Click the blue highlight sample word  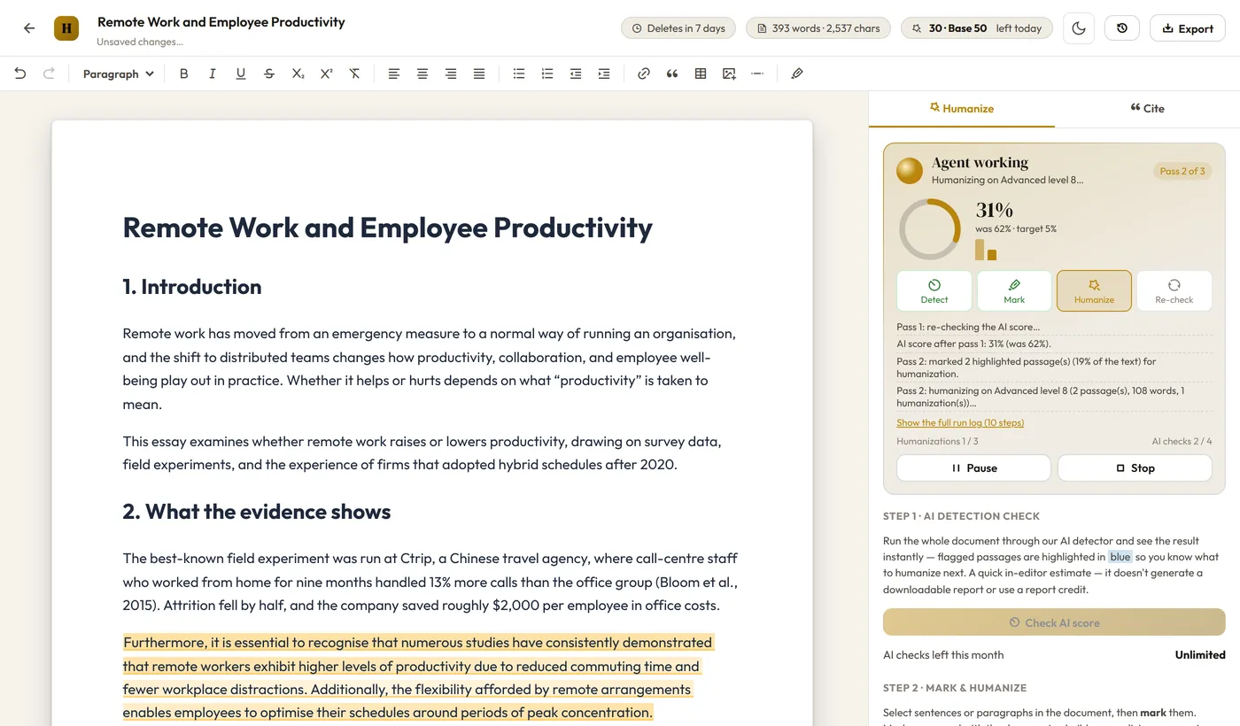(1120, 557)
